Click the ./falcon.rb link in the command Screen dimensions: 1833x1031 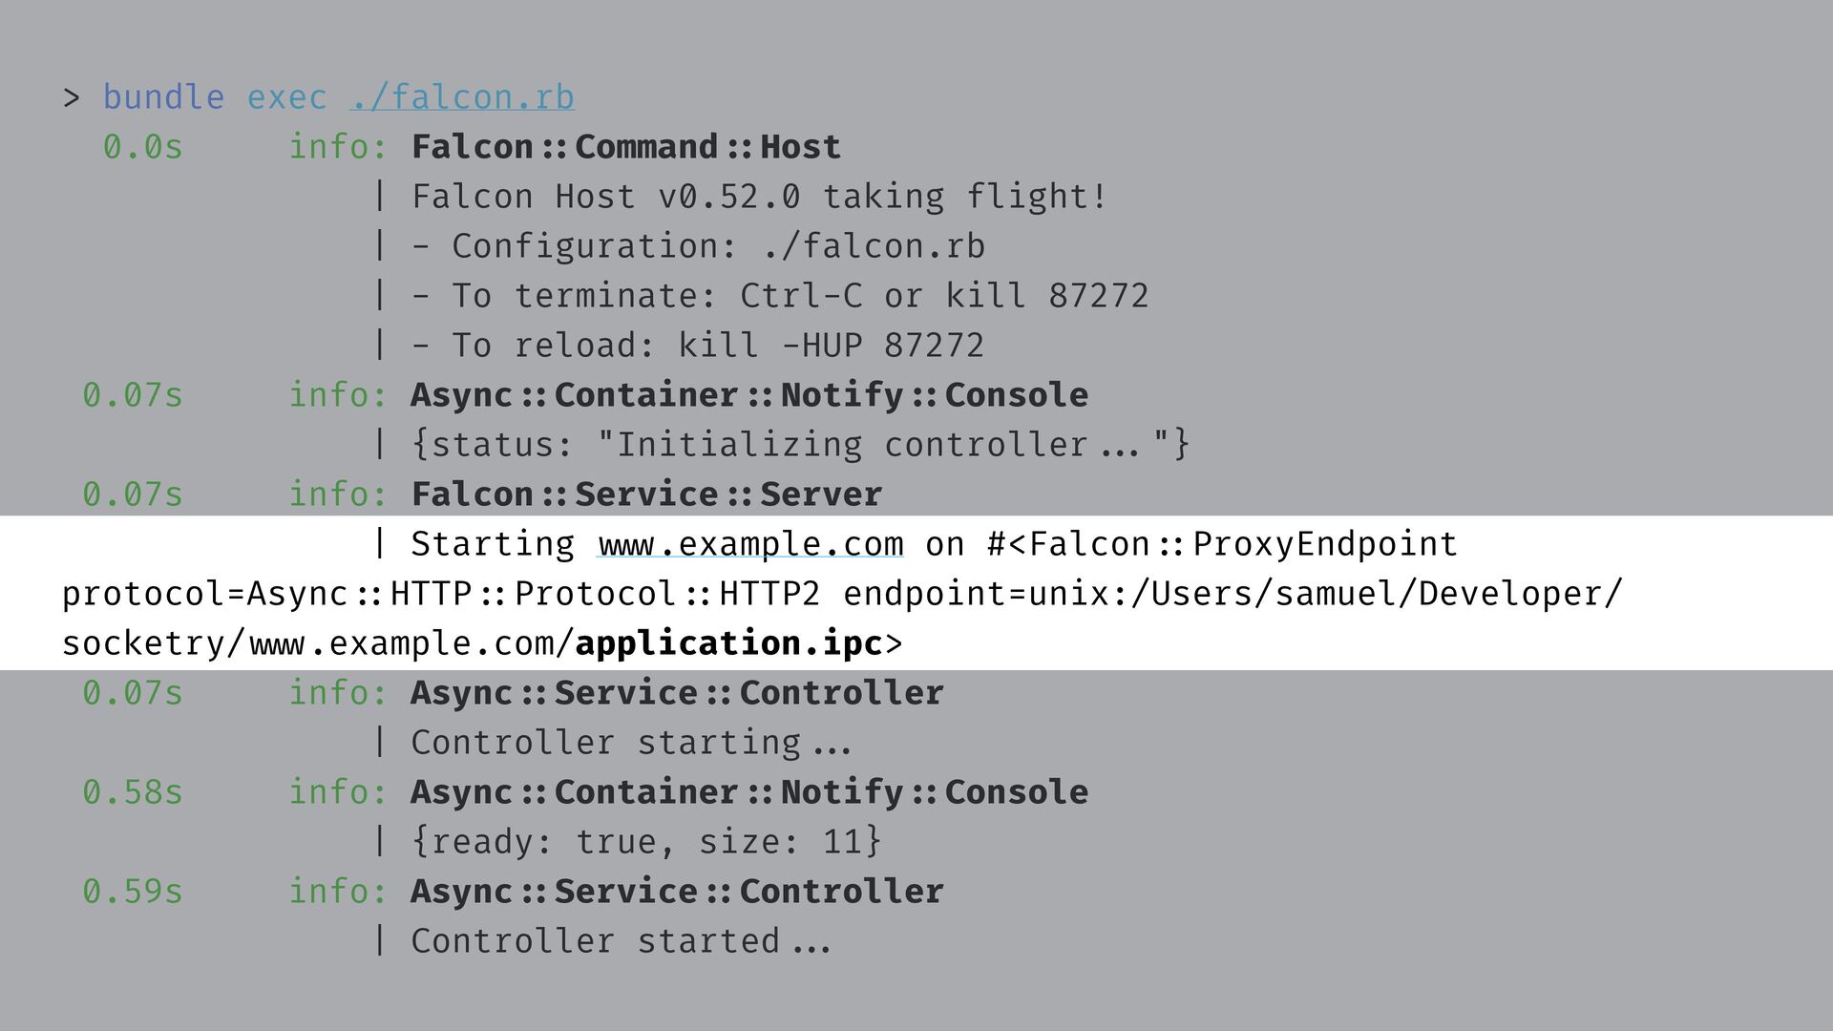click(462, 97)
